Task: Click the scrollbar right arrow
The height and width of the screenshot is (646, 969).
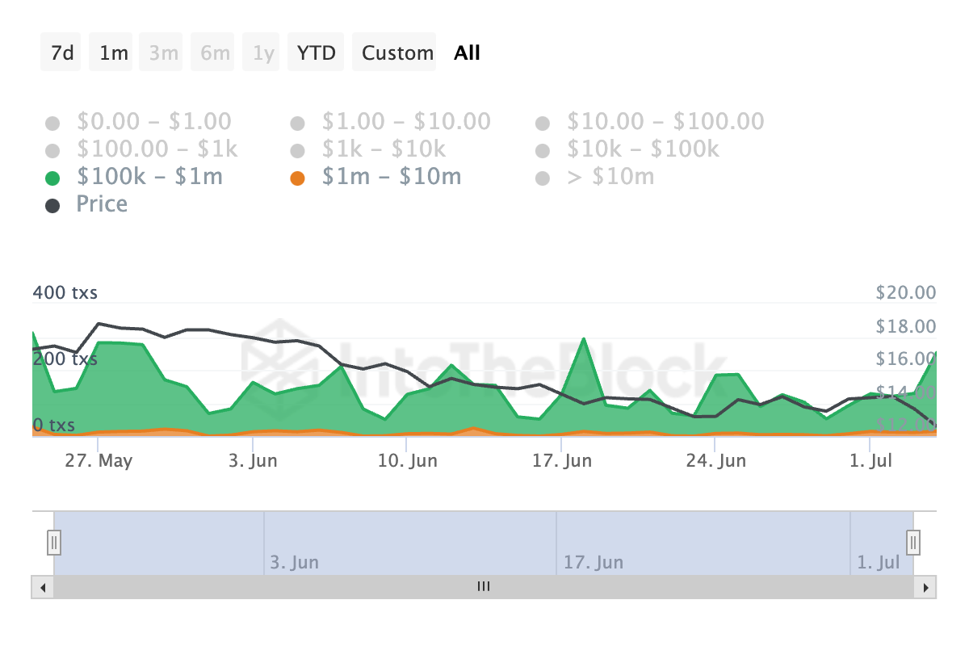Action: 925,587
